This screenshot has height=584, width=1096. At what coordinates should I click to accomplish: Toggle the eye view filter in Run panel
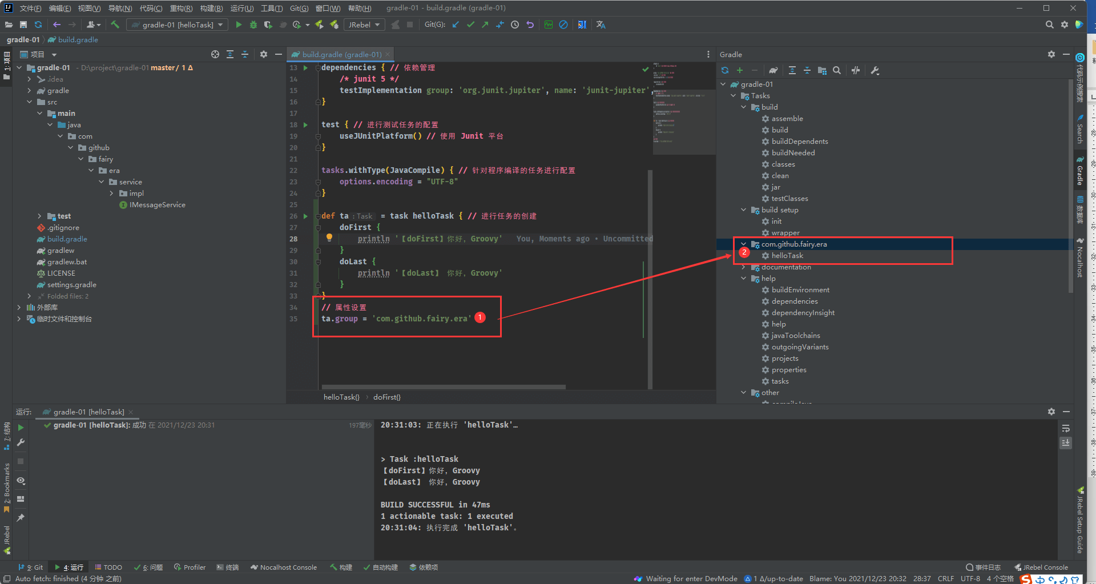coord(21,481)
